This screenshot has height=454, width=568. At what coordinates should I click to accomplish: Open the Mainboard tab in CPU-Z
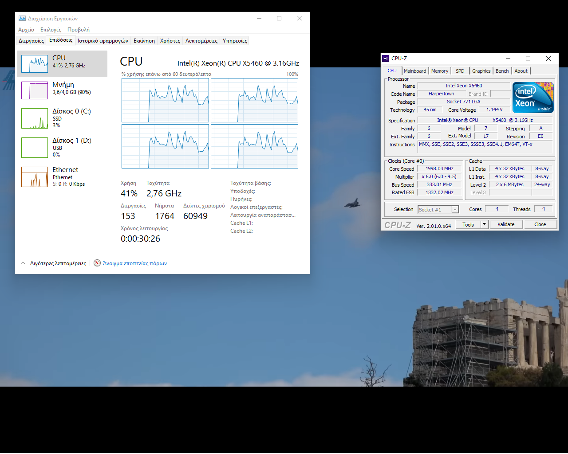pos(415,71)
